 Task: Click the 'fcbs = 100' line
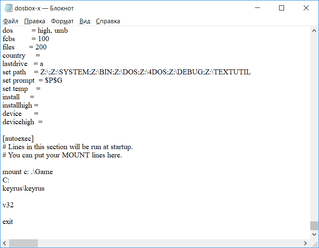tap(26, 39)
